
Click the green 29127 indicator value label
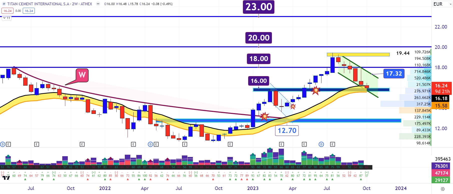point(441,180)
